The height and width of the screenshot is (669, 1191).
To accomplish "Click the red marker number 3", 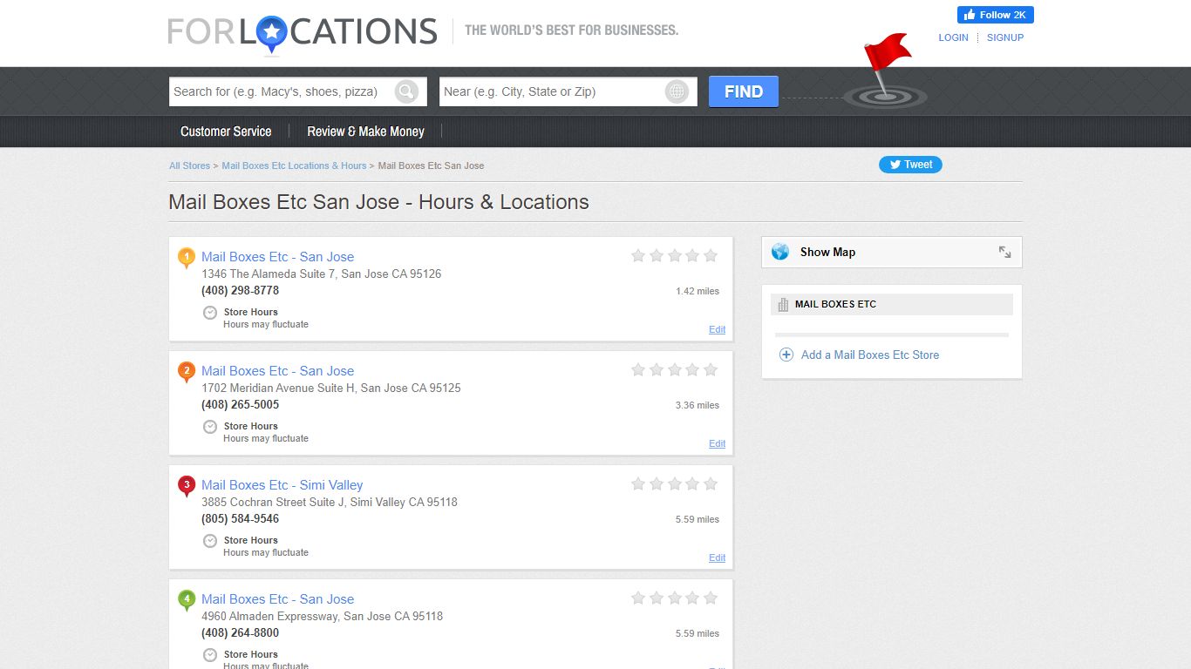I will [186, 486].
